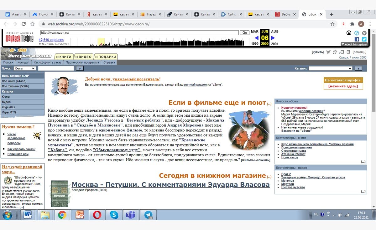
Task: Click the oЗон Интернет-магазин logo
Action: (x=27, y=53)
